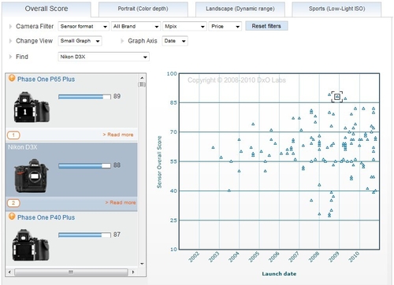The image size is (394, 285).
Task: Click the orange medal icon beside Phase One P40 Plus
Action: click(12, 217)
